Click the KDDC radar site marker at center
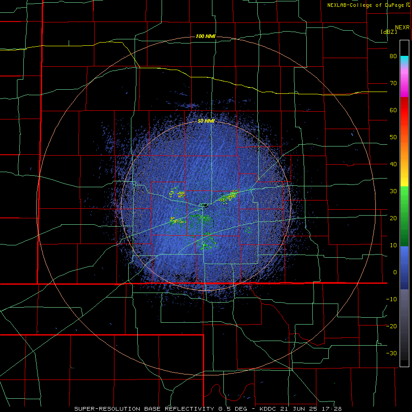Screen dimensions: 412x412 coord(205,205)
